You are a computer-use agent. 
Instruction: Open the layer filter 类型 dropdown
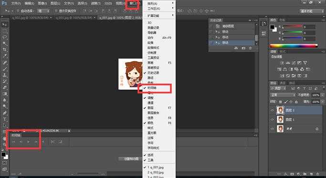click(278, 89)
